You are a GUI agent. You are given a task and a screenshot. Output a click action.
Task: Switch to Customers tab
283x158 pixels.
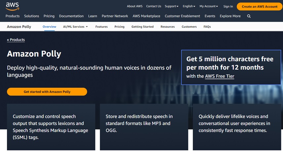(x=189, y=26)
